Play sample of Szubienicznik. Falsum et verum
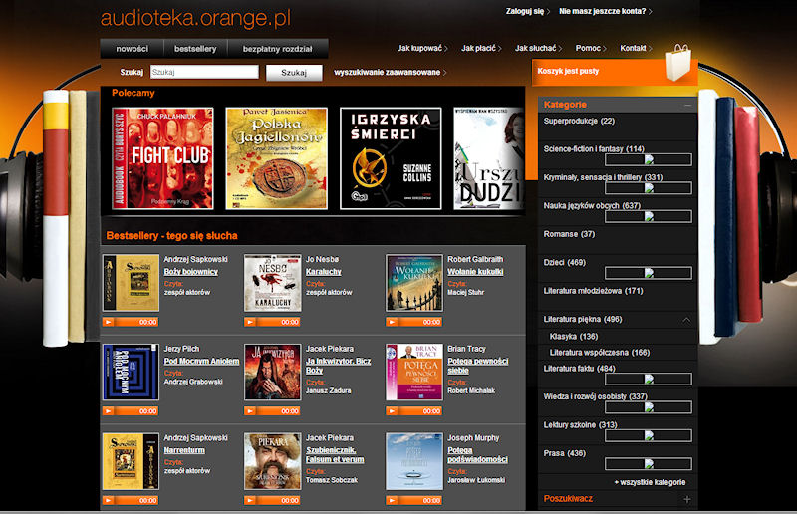This screenshot has height=514, width=797. click(250, 501)
